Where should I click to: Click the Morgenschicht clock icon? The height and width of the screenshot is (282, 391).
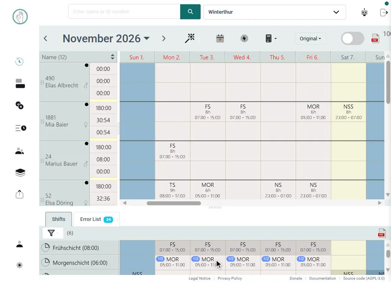[46, 262]
